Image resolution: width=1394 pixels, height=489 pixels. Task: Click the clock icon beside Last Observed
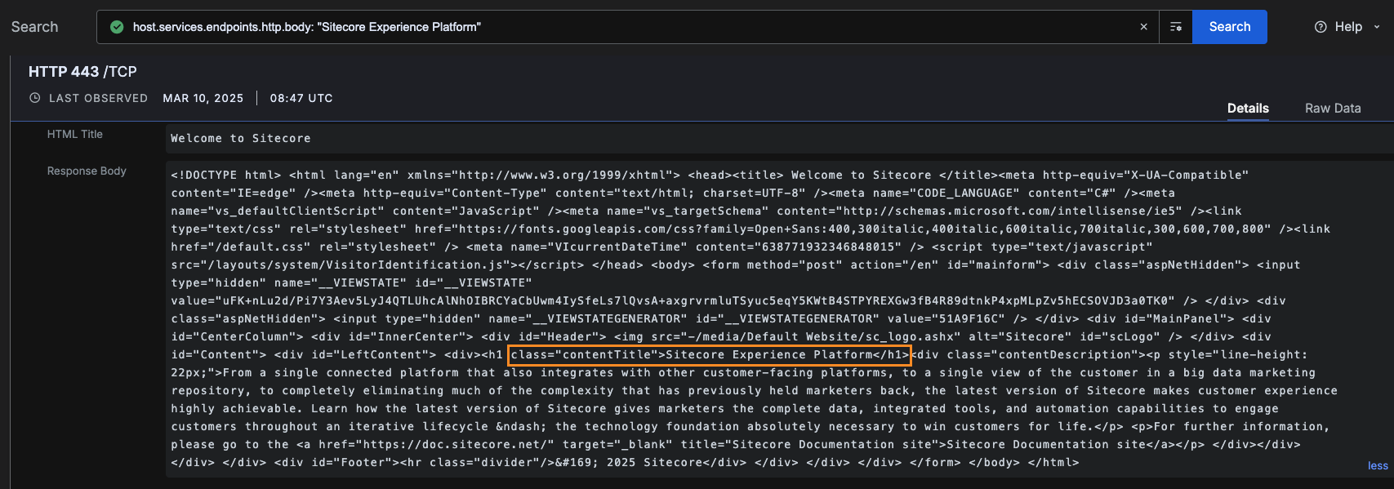[x=35, y=98]
